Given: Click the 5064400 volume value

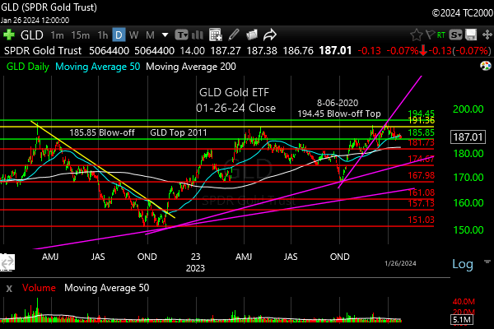Looking at the screenshot, I should tap(109, 51).
